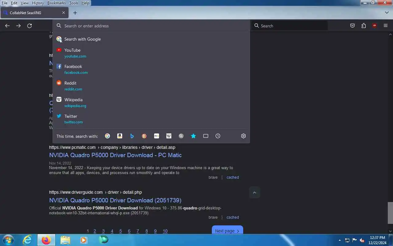The width and height of the screenshot is (393, 246).
Task: Search this time with Google icon
Action: coord(107,136)
